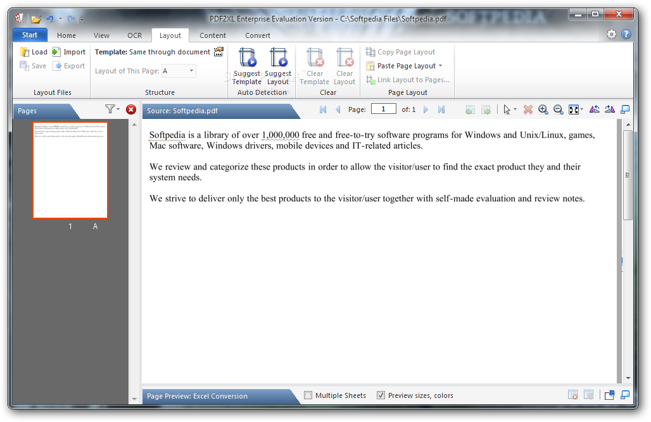Viewport: 651px width, 422px height.
Task: Go to the last page
Action: point(441,109)
